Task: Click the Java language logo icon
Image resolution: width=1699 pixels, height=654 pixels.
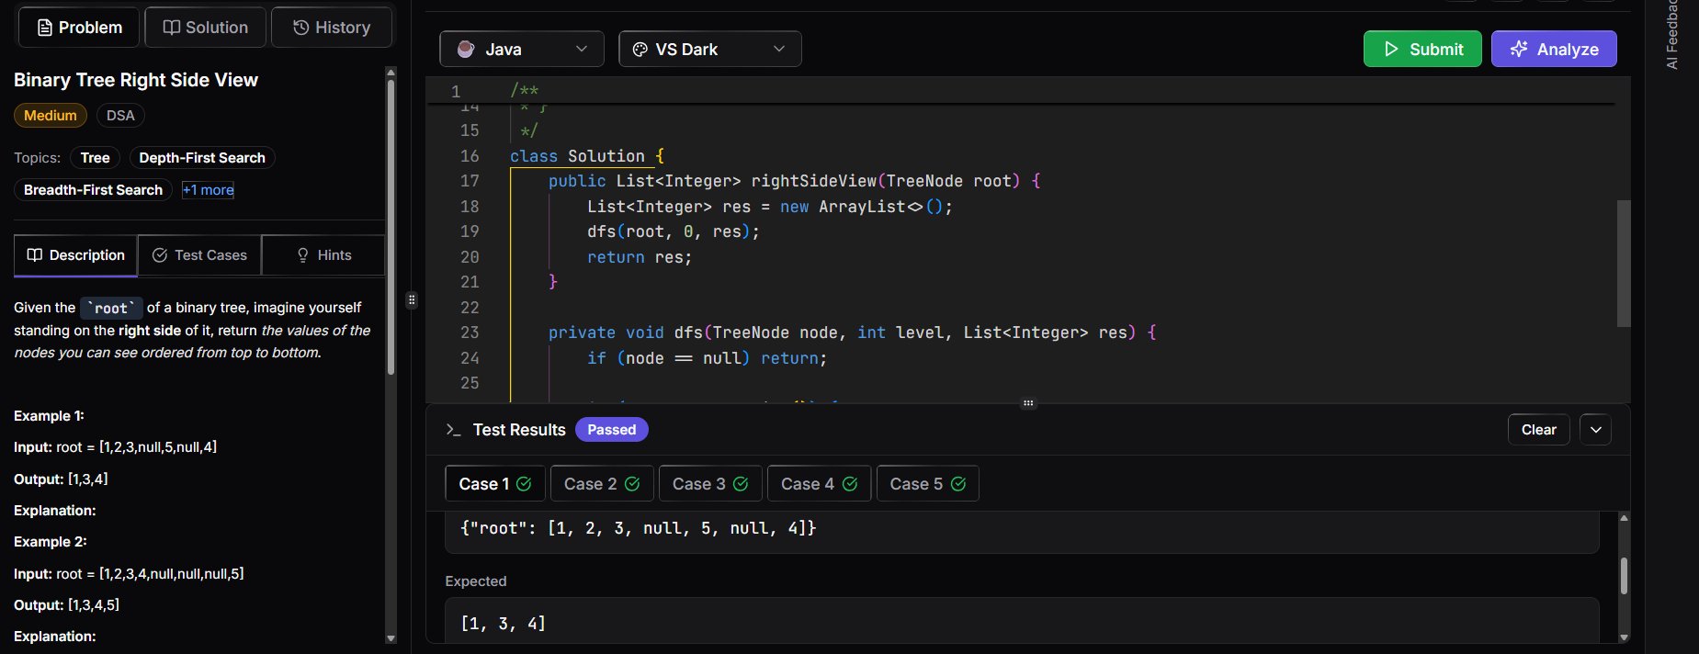Action: click(466, 50)
